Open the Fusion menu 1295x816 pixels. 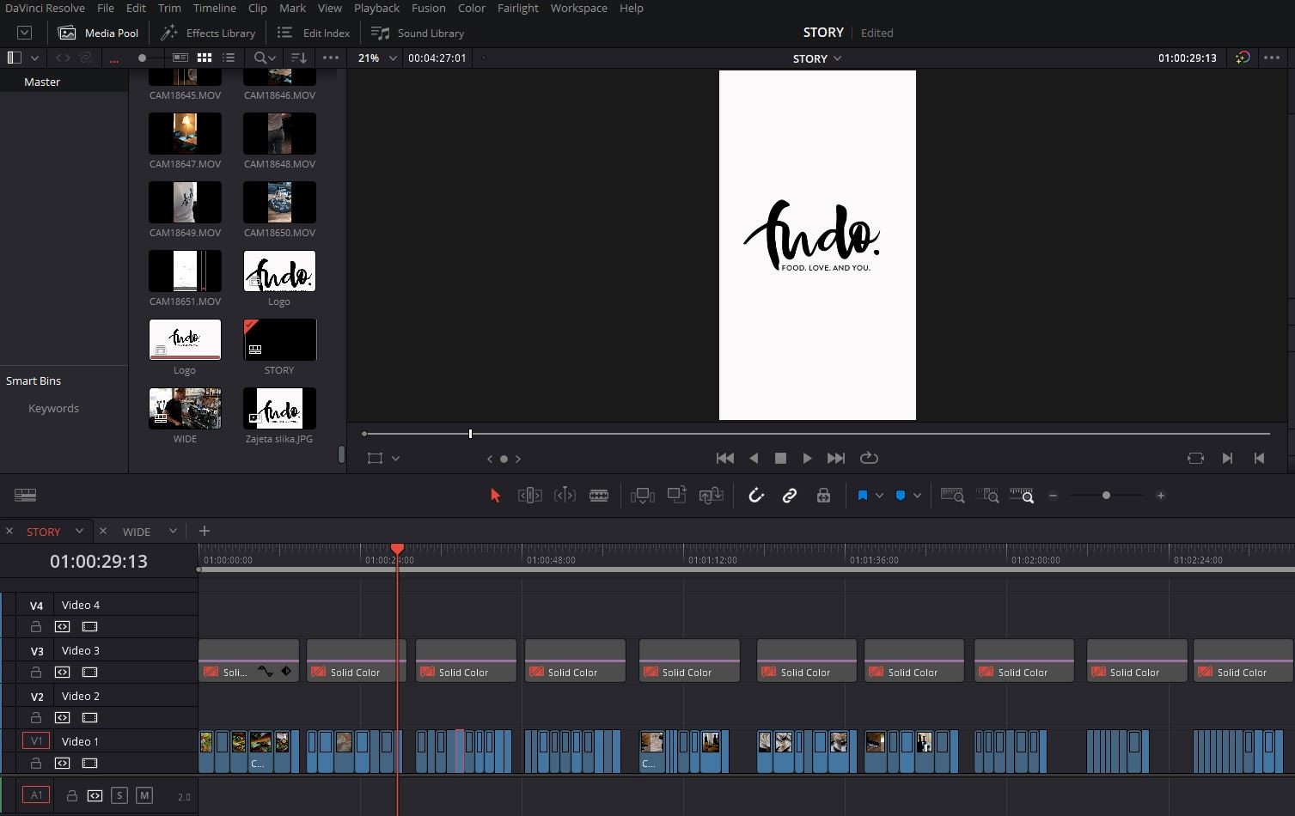point(428,8)
